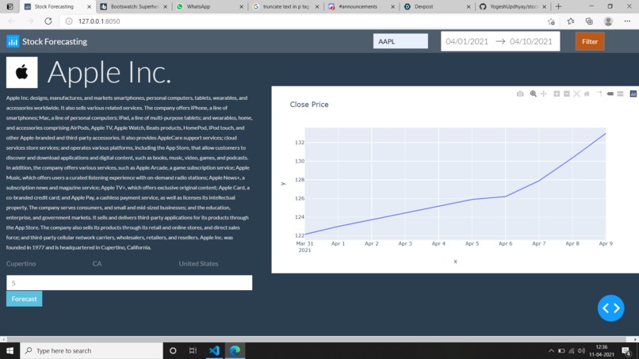The width and height of the screenshot is (639, 359).
Task: Open the Plotly logo link in chart toolbar
Action: 633,94
